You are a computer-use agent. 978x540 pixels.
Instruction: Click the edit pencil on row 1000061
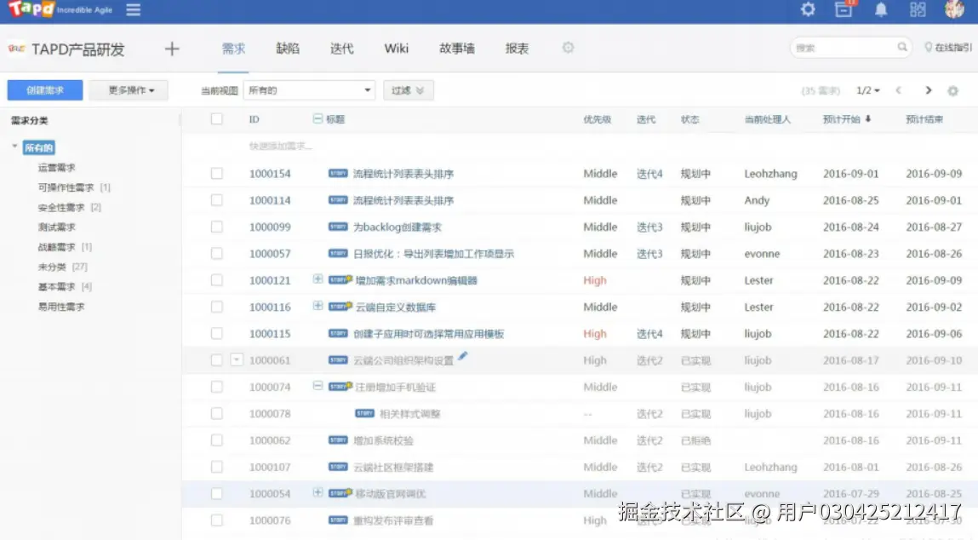click(x=462, y=356)
